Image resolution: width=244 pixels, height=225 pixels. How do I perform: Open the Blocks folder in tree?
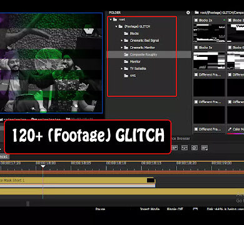134,33
